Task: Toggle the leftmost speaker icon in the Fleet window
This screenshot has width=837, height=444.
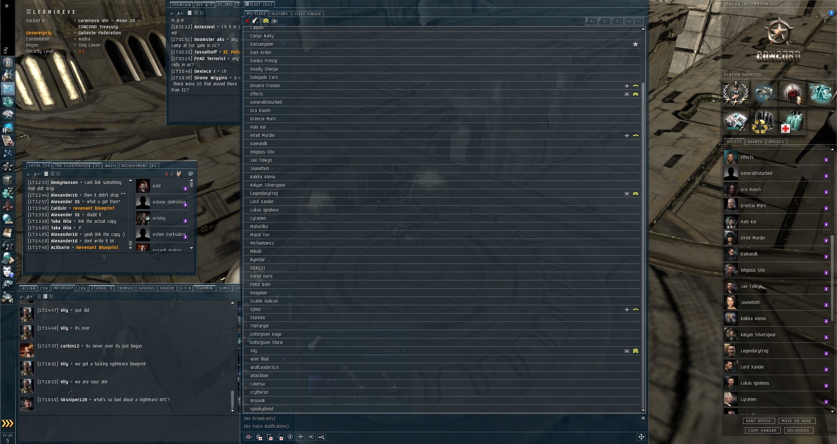Action: pyautogui.click(x=591, y=21)
